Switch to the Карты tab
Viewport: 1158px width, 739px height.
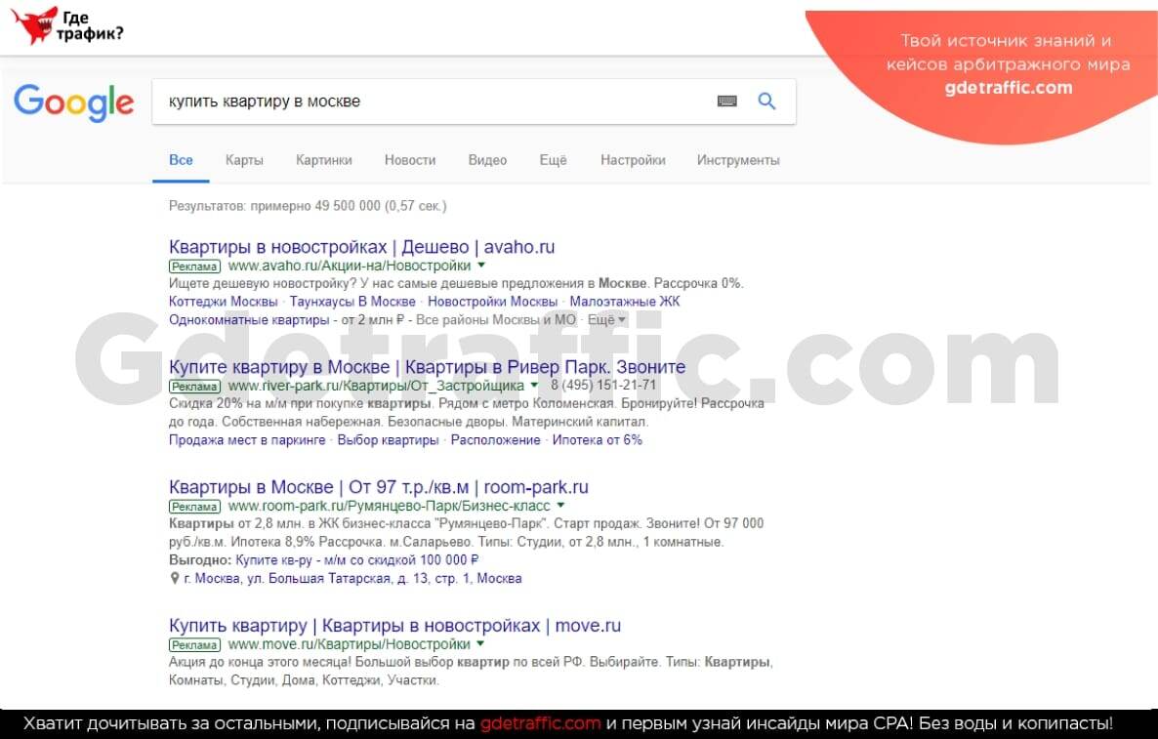(244, 160)
